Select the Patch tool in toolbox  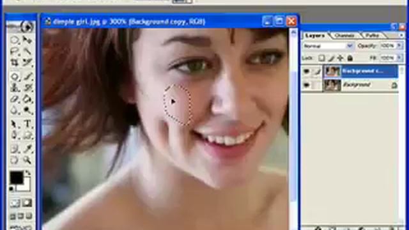[x=15, y=77]
